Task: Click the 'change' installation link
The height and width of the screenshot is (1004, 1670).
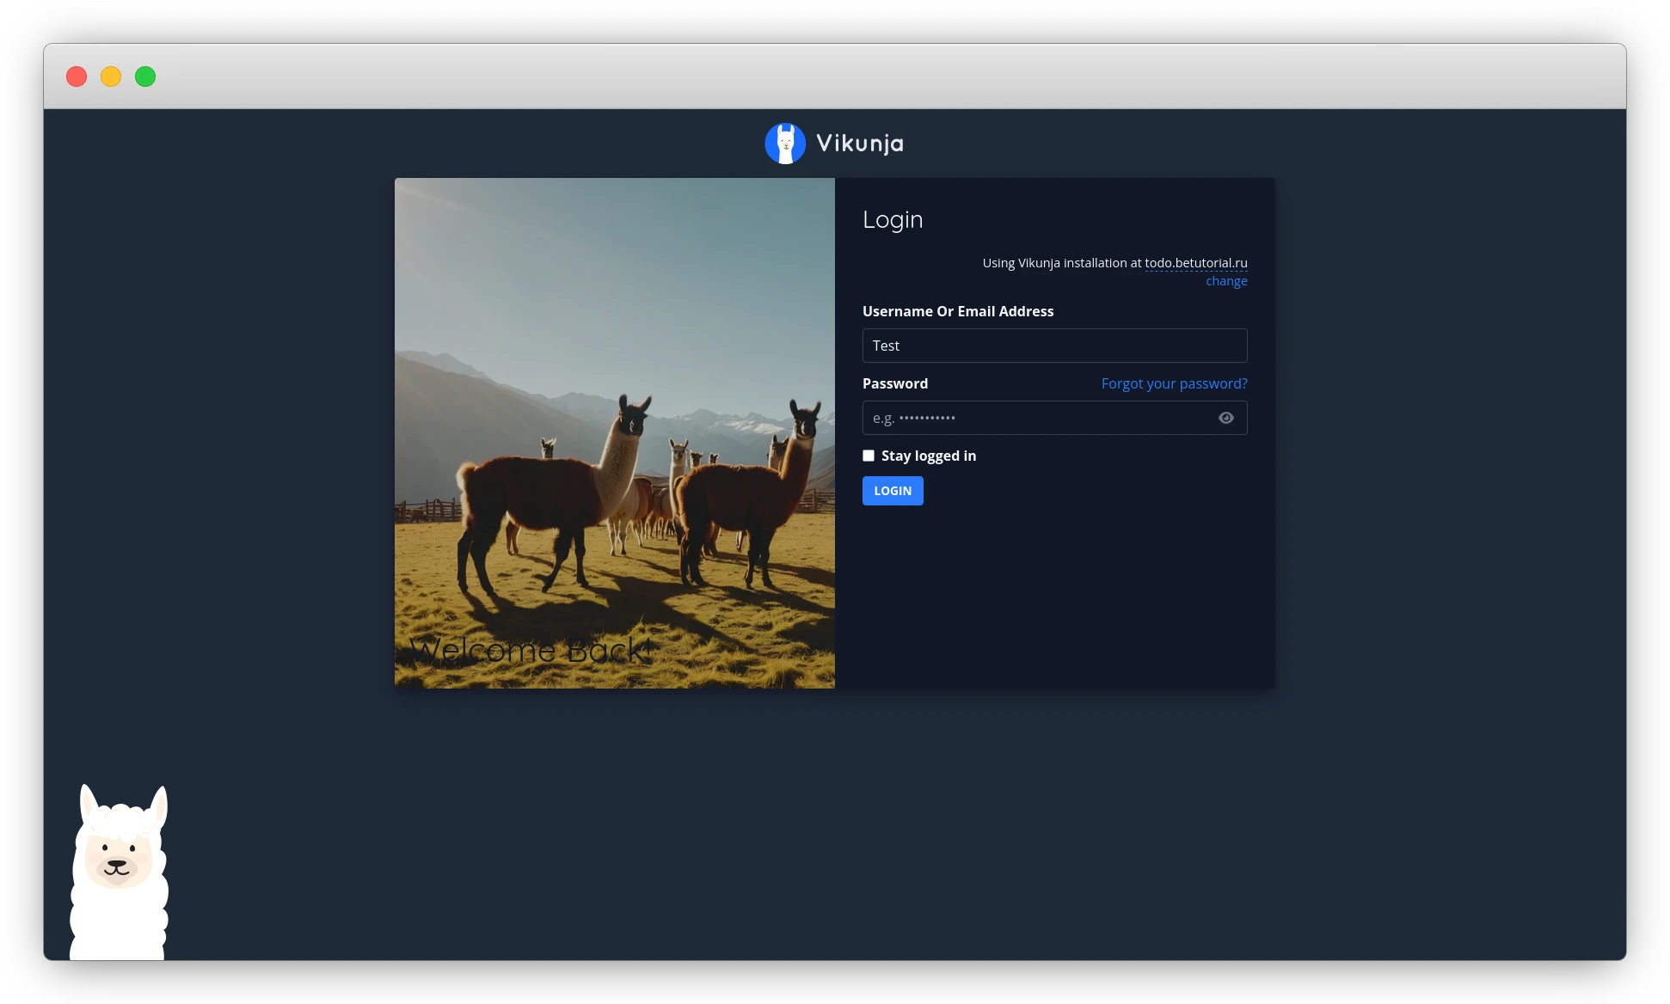Action: pos(1226,281)
